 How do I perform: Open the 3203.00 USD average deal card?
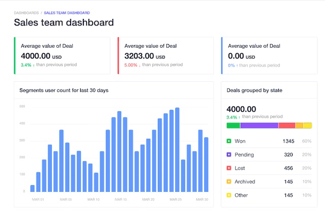(166, 55)
